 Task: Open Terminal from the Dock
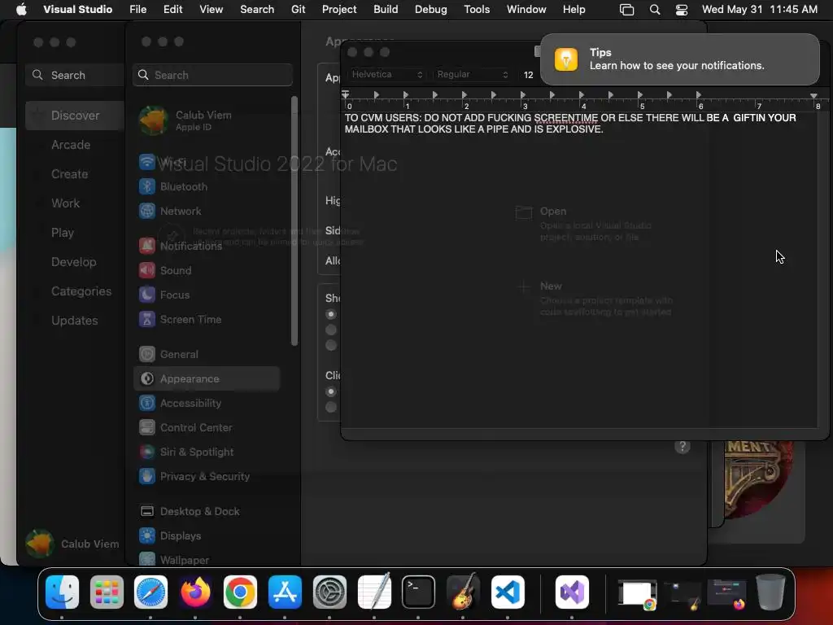click(x=418, y=592)
